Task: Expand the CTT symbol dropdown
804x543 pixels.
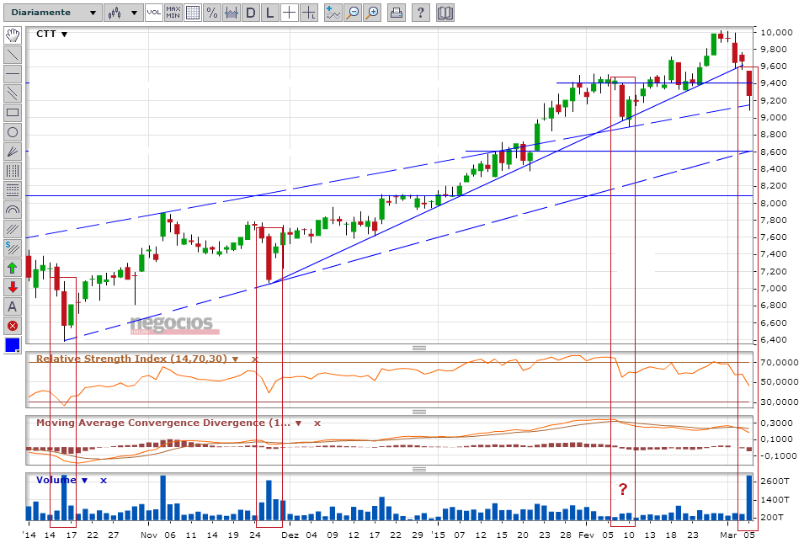Action: [64, 35]
